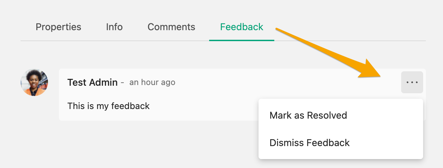Click the dash between name and timestamp
This screenshot has width=443, height=168.
tap(122, 83)
